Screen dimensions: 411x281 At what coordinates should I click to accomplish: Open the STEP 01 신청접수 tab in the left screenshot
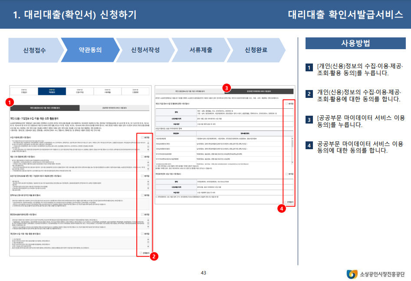tap(24, 91)
